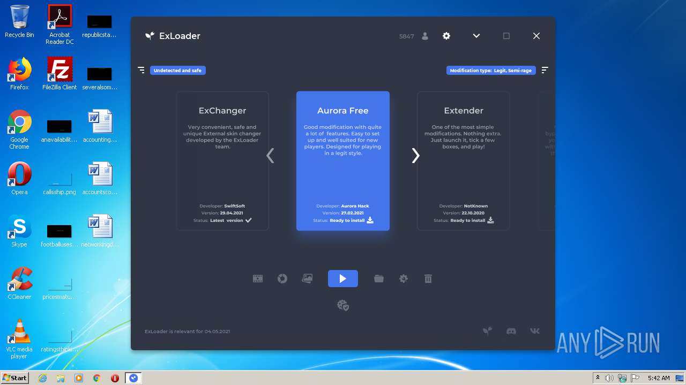Open Opera desktop shortcut

(x=19, y=179)
